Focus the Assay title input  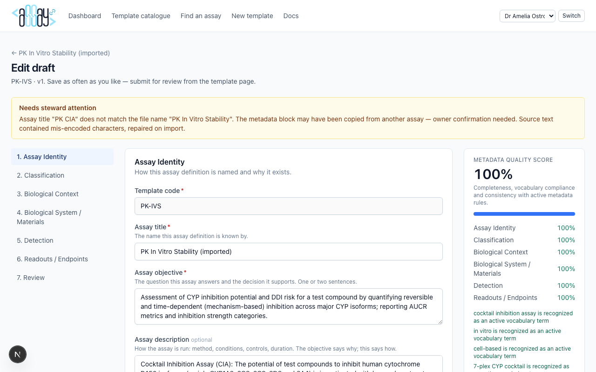pos(289,252)
